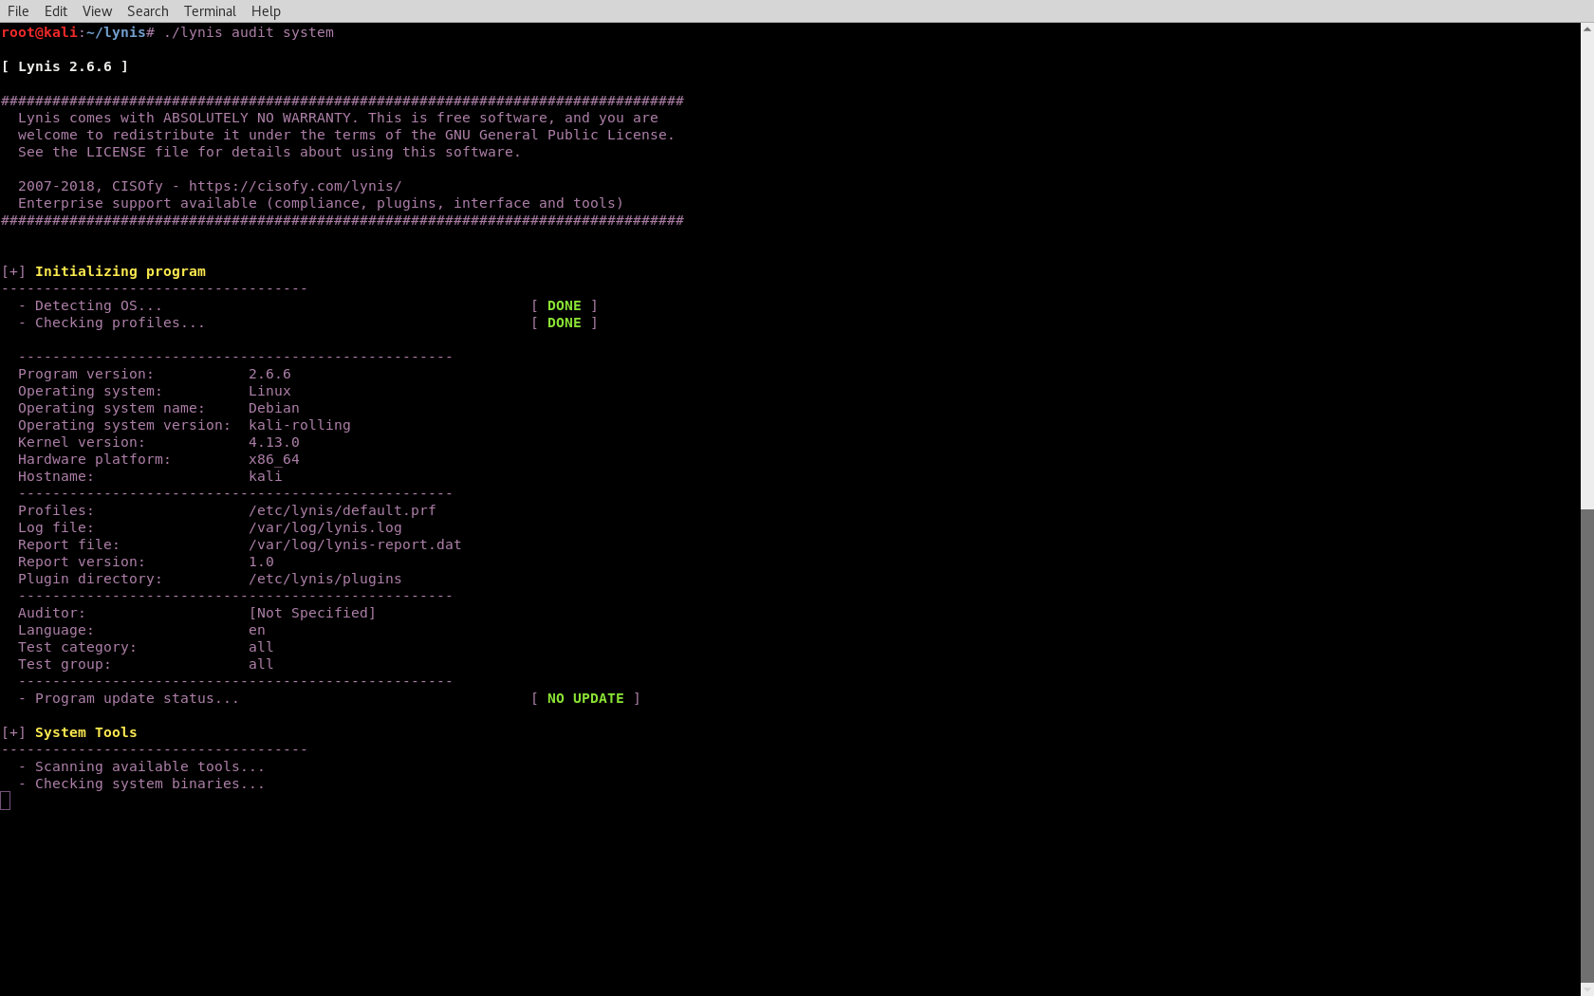The width and height of the screenshot is (1594, 996).
Task: Click the "[Not Specified]" auditor value
Action: click(x=312, y=613)
